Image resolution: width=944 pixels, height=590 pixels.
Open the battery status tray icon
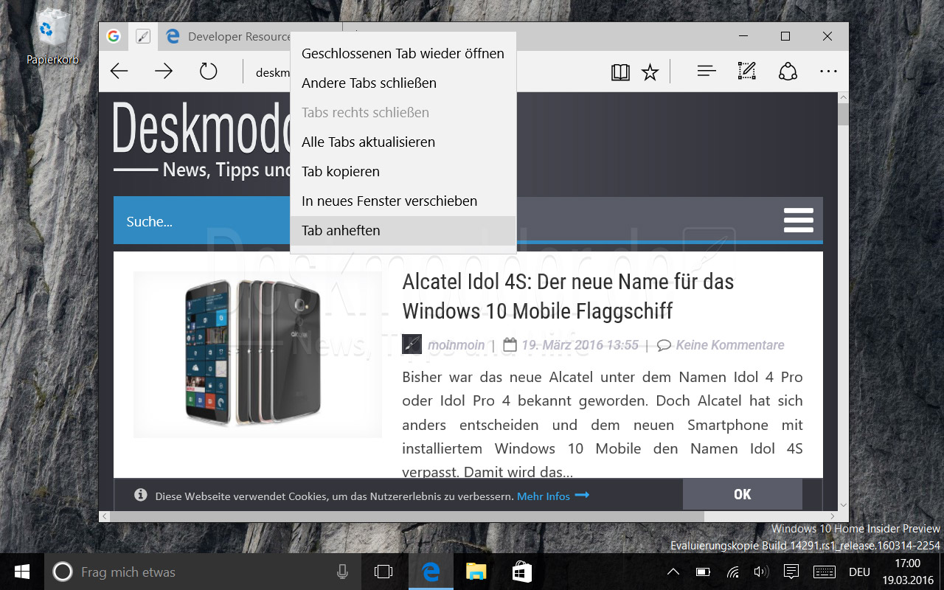coord(703,572)
